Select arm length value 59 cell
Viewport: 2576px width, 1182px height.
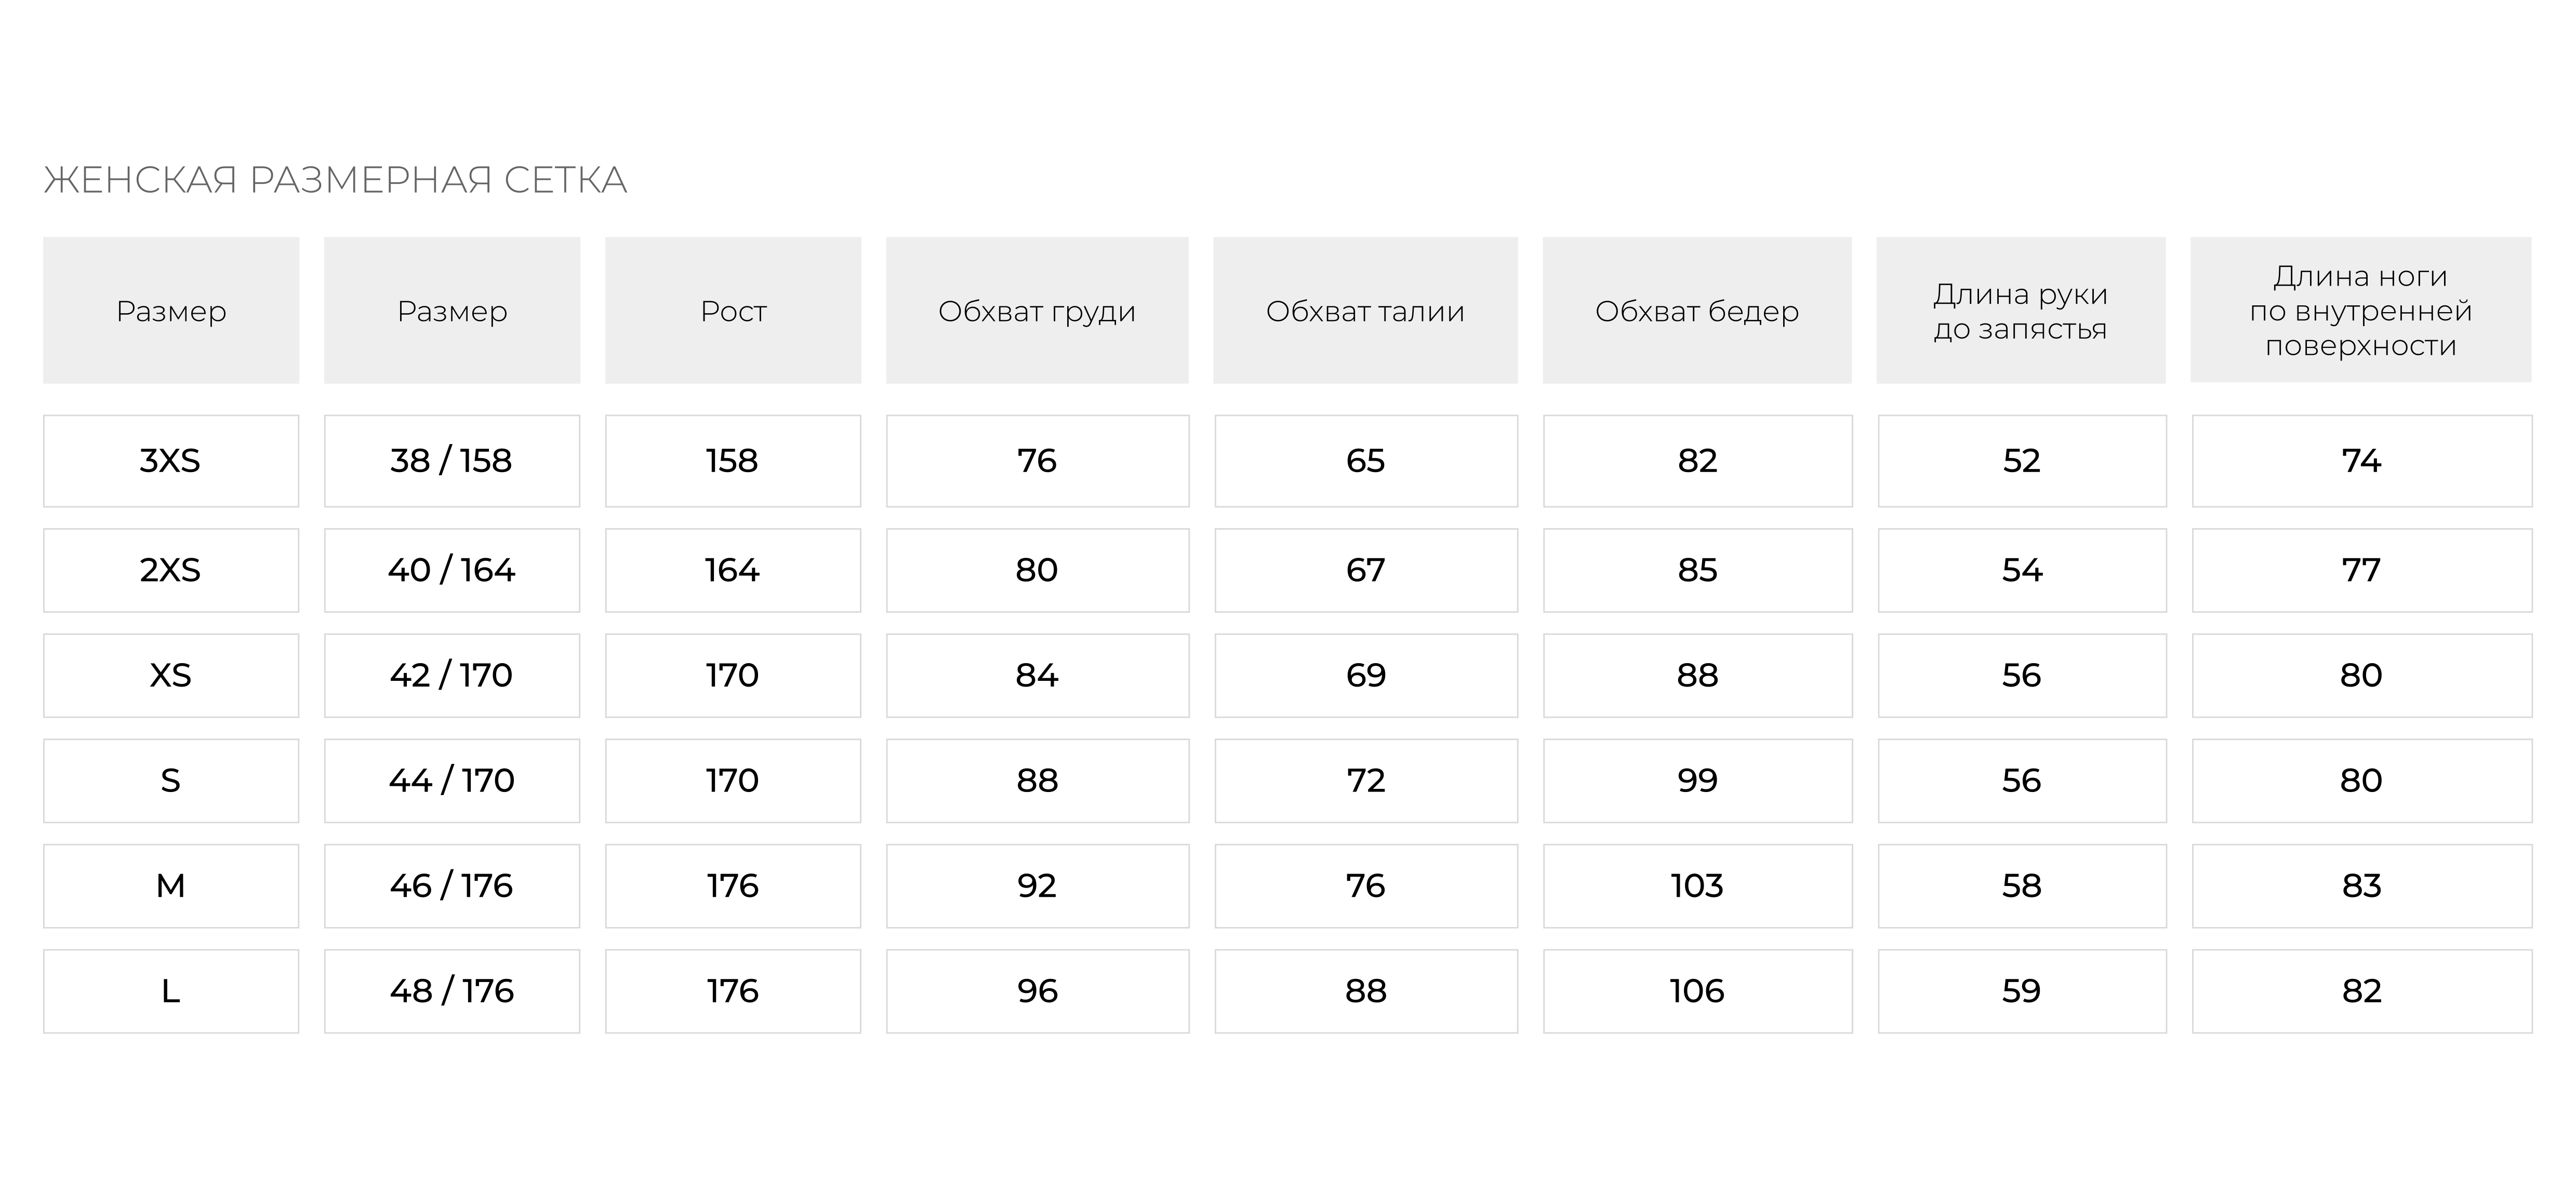[x=2022, y=991]
